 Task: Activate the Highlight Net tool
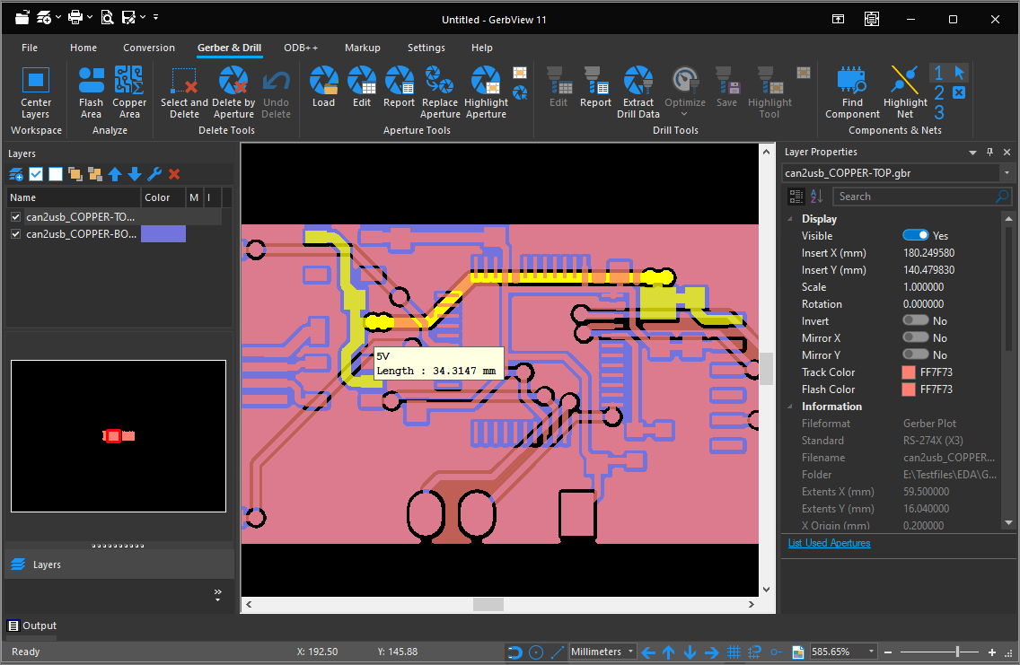905,93
